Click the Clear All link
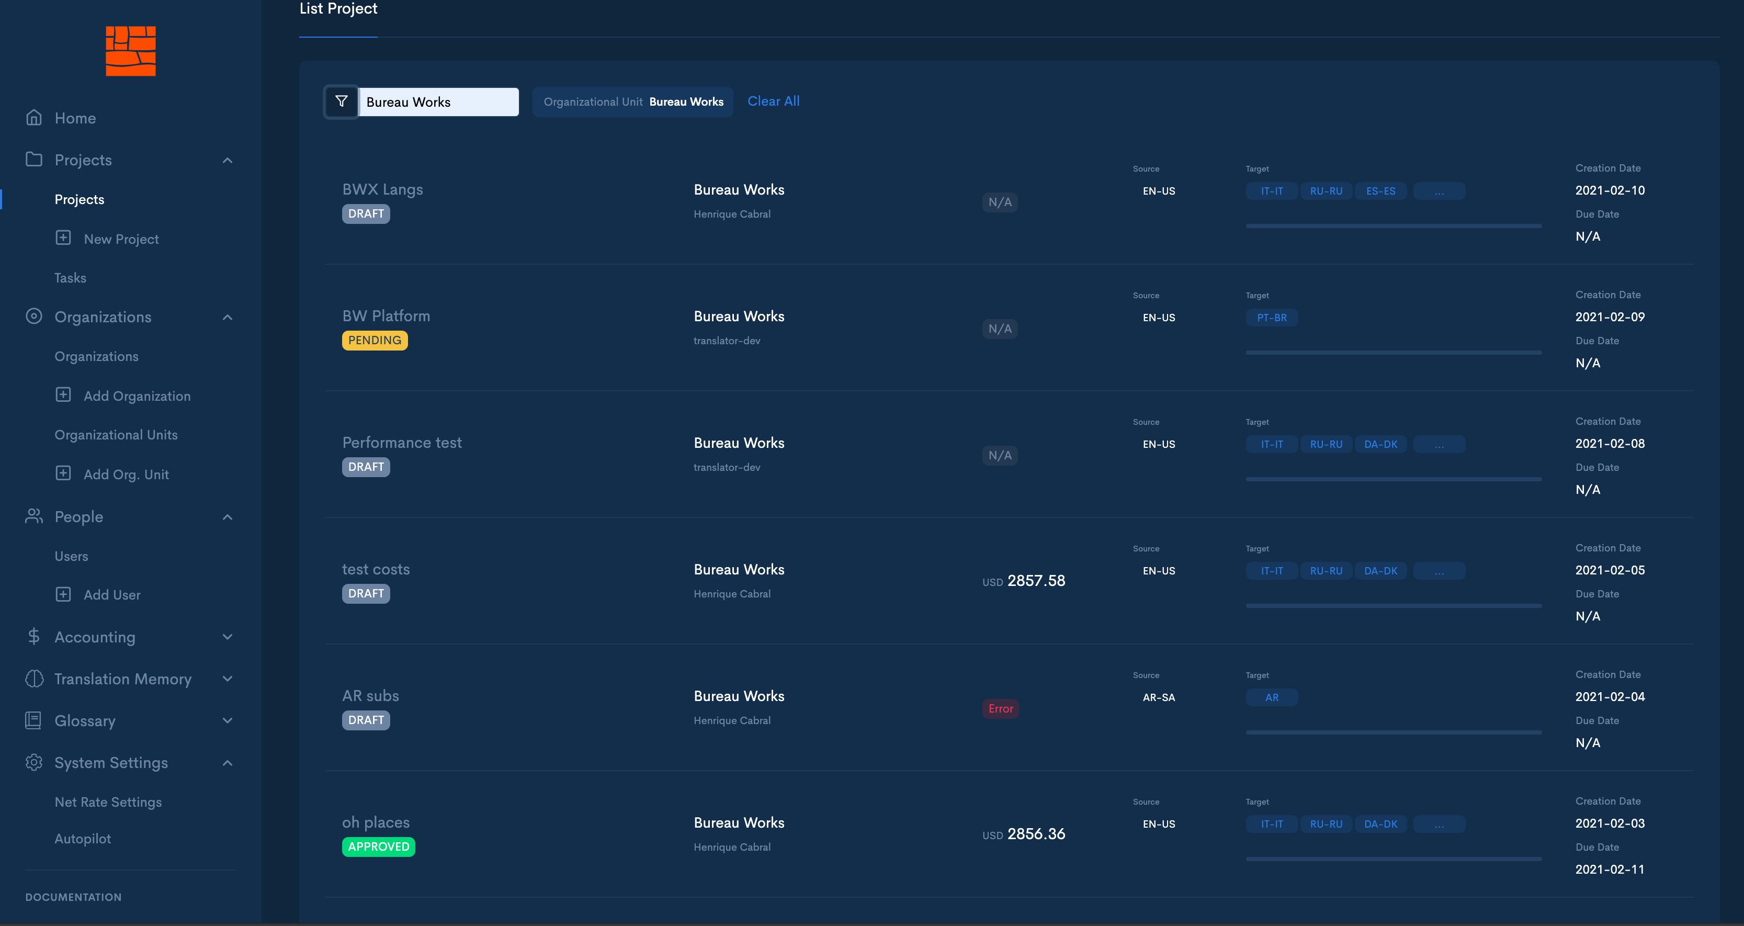The height and width of the screenshot is (926, 1744). (x=773, y=100)
